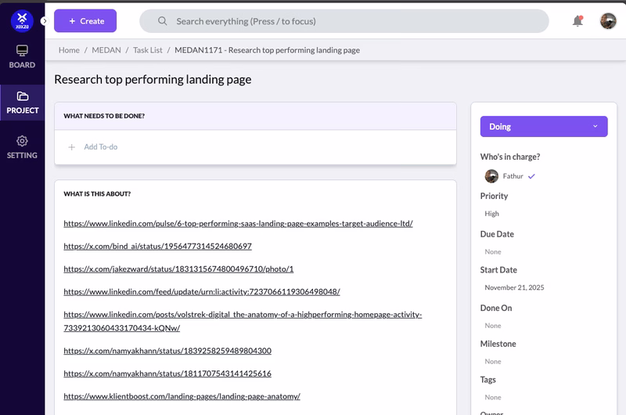The image size is (626, 415).
Task: Click the plus icon beside Add To-do
Action: point(71,147)
